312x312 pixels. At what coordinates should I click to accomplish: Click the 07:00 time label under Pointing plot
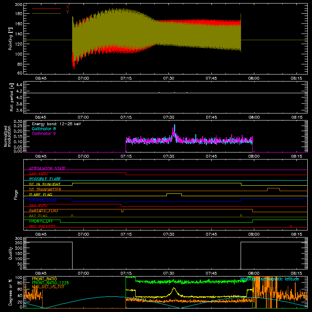click(83, 78)
